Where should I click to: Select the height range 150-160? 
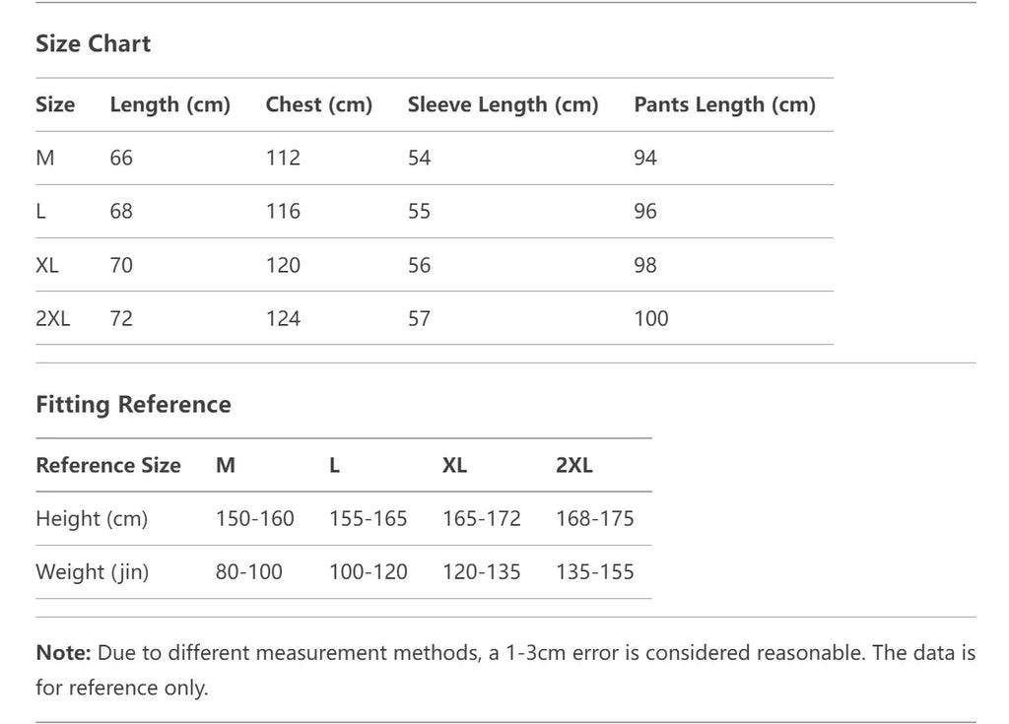point(254,518)
